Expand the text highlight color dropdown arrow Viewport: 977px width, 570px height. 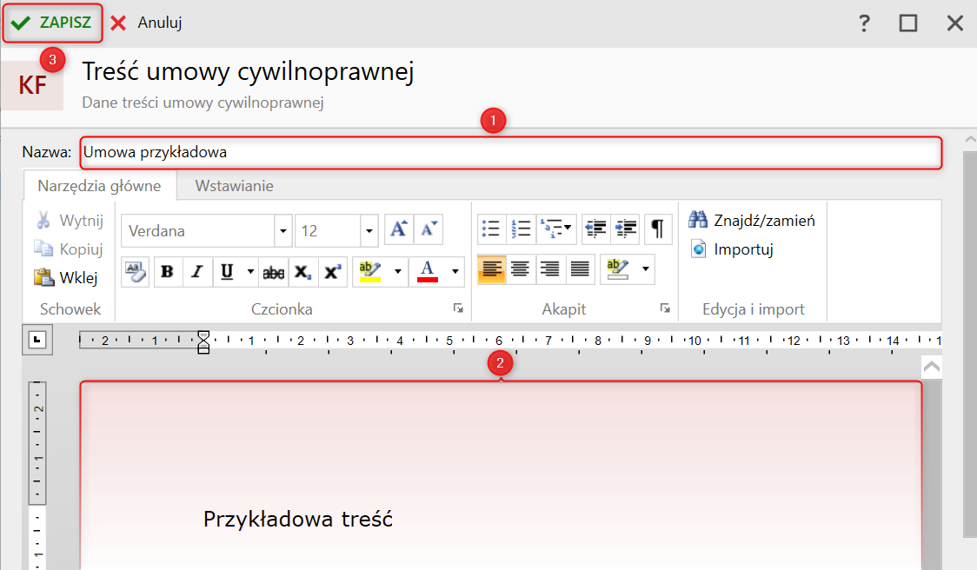[397, 272]
